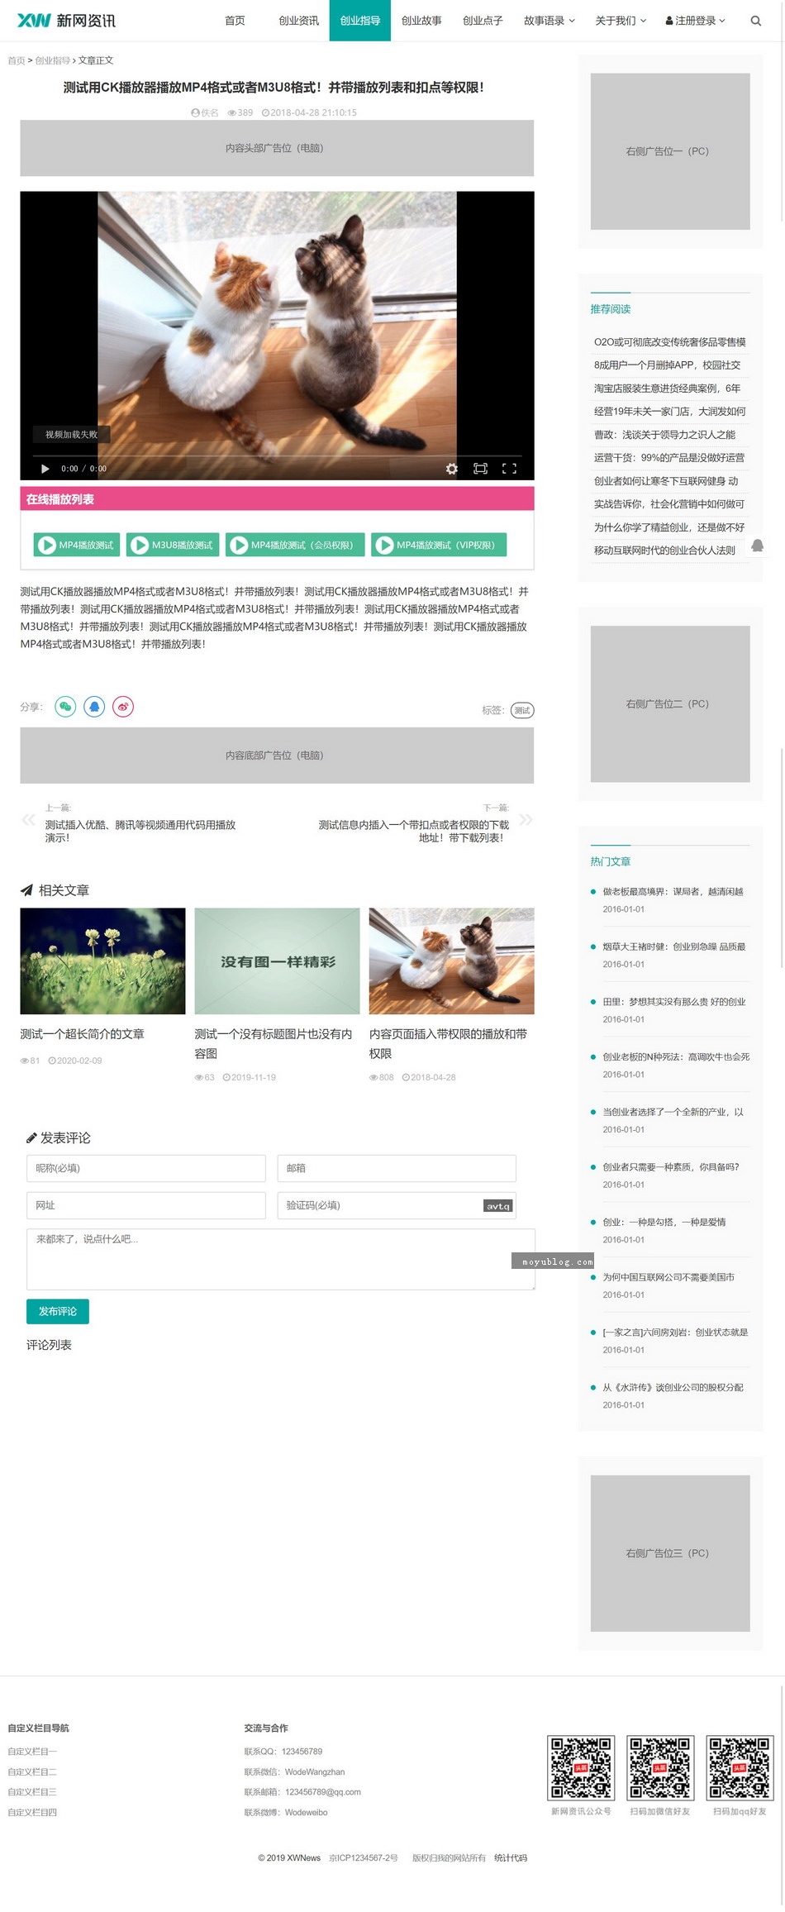Open 内容页面插入带权限的播放和带权限 article link

click(x=448, y=1043)
